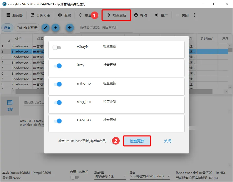Image resolution: width=233 pixels, height=182 pixels.
Task: Expand the 系统代理 dropdown
Action: [x=110, y=176]
